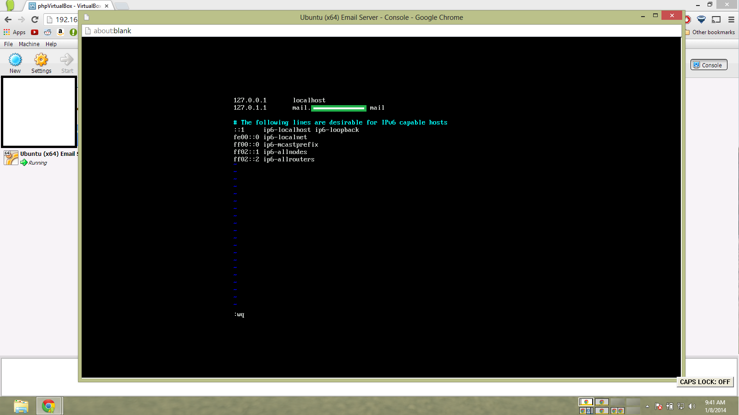This screenshot has width=739, height=415.
Task: Click the Console button
Action: coord(709,65)
